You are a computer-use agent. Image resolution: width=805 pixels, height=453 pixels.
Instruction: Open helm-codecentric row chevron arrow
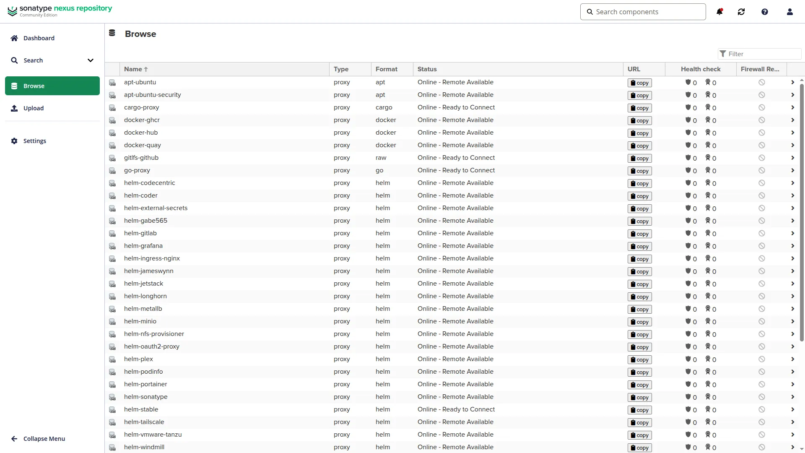click(x=792, y=183)
